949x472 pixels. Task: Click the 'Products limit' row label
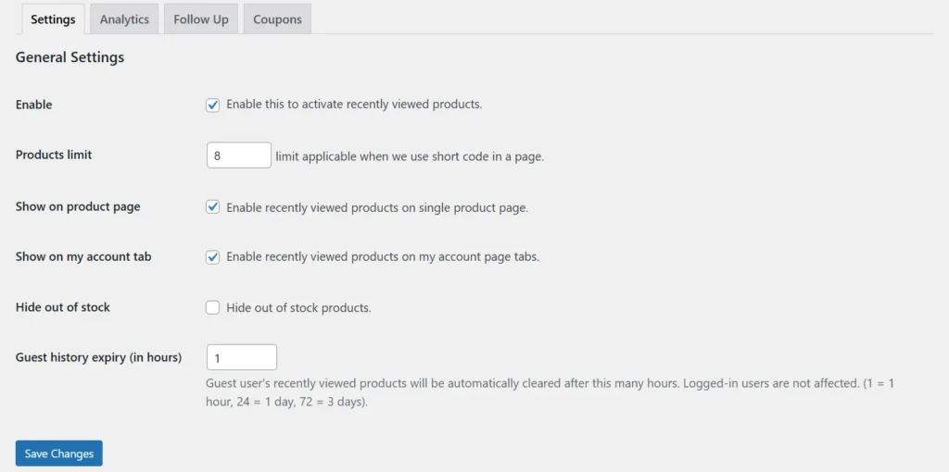coord(54,155)
